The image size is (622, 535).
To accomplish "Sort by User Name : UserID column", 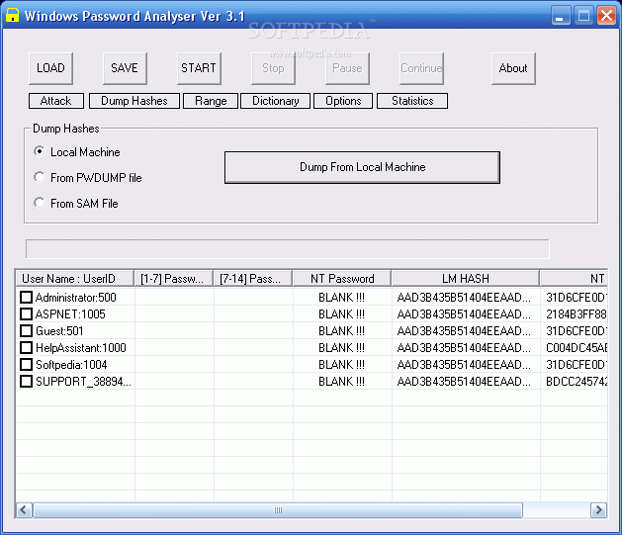I will [x=74, y=279].
